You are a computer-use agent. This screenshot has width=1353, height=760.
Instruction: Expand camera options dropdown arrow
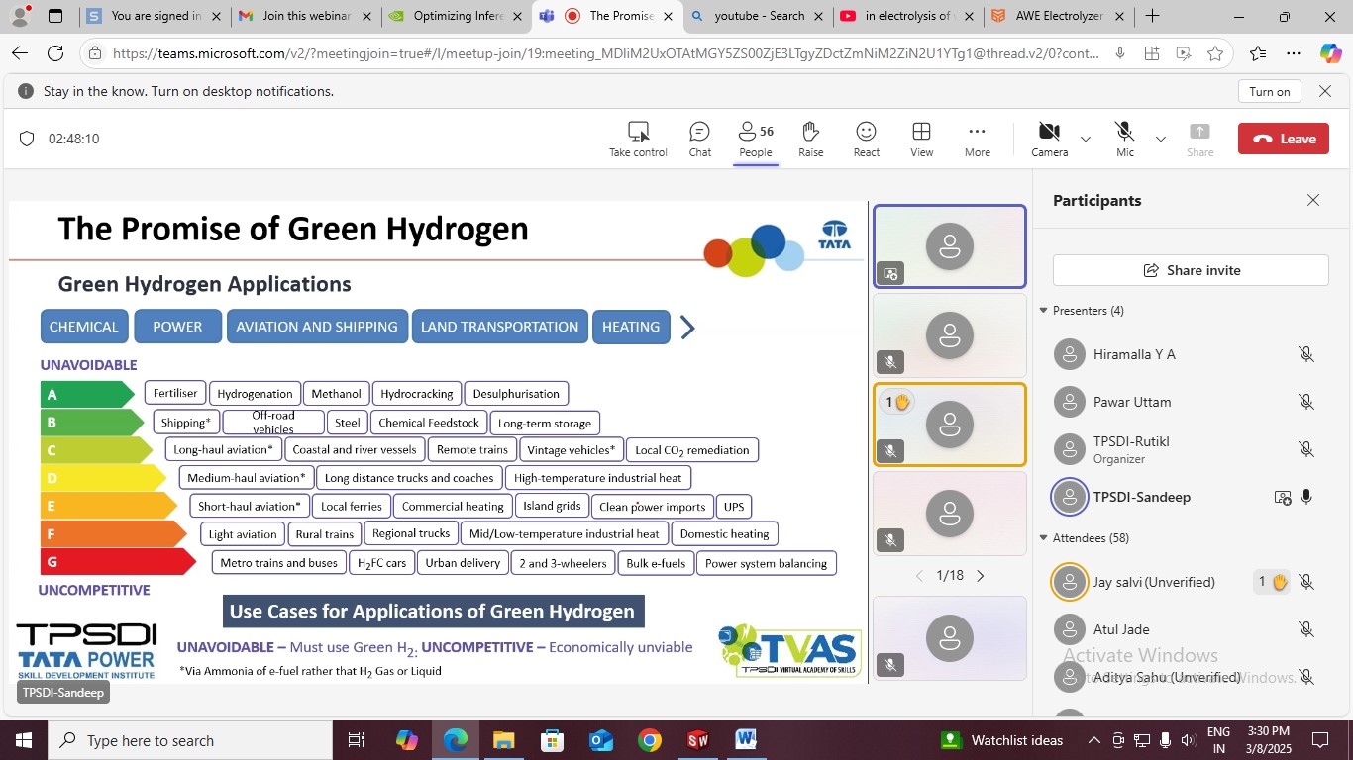pos(1086,139)
